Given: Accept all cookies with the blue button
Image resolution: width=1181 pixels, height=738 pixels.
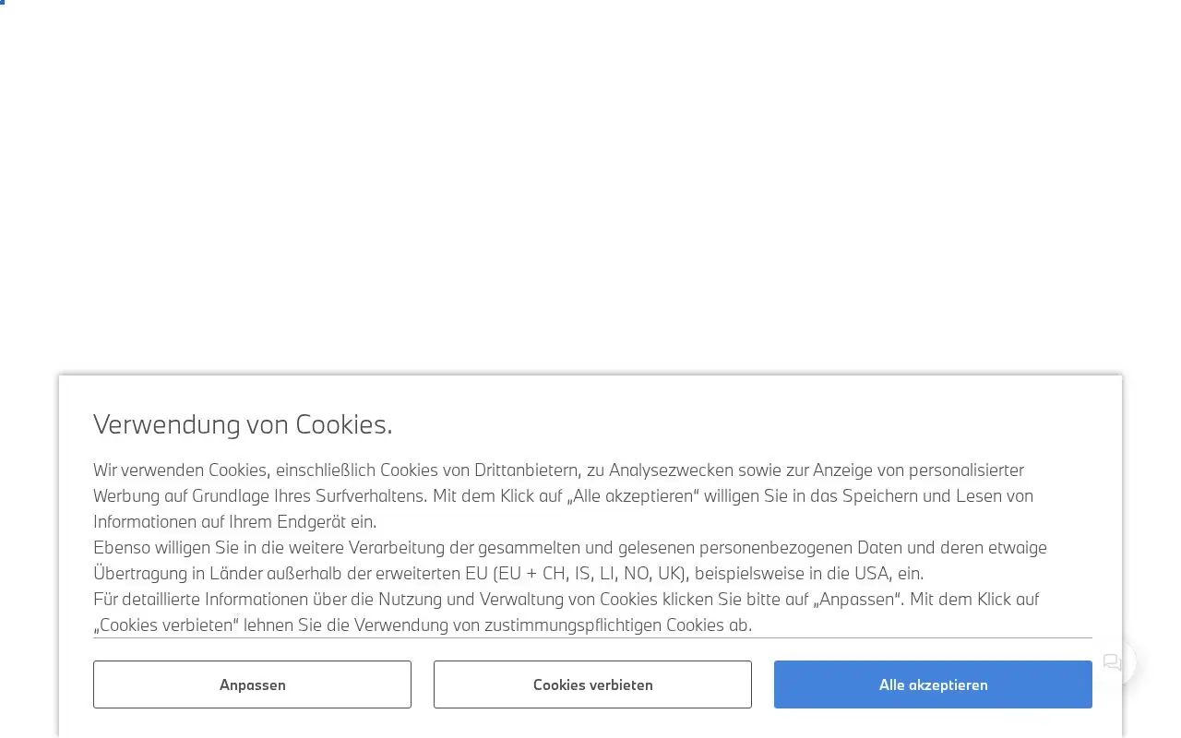Looking at the screenshot, I should click(933, 684).
